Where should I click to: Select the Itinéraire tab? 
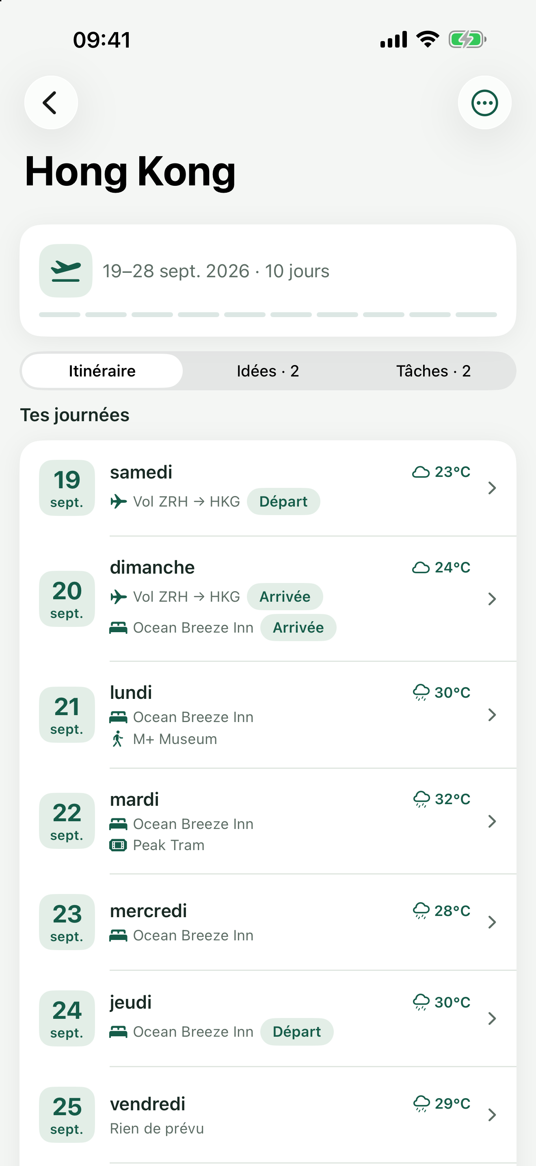click(102, 371)
